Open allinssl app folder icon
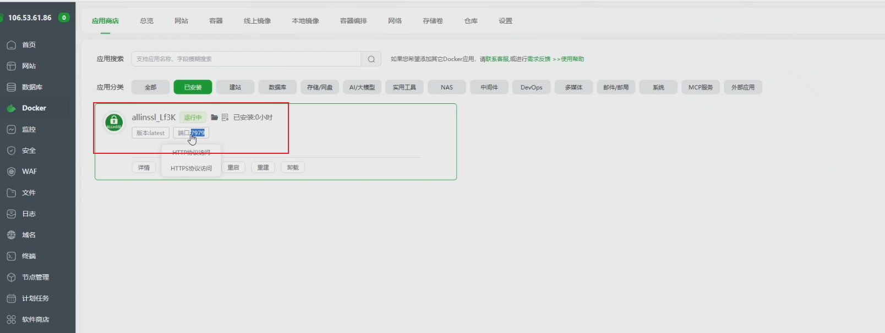The width and height of the screenshot is (885, 333). pos(215,118)
